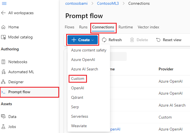The width and height of the screenshot is (190, 133).
Task: Go back to All workspaces
Action: click(x=17, y=13)
